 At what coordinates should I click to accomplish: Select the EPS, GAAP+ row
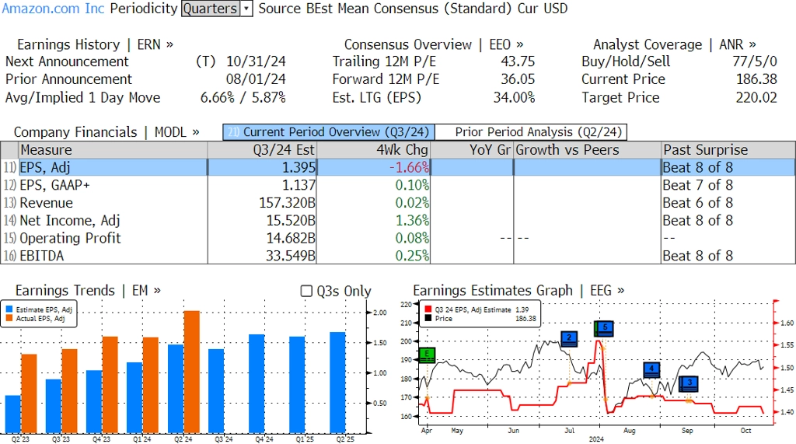pos(397,185)
